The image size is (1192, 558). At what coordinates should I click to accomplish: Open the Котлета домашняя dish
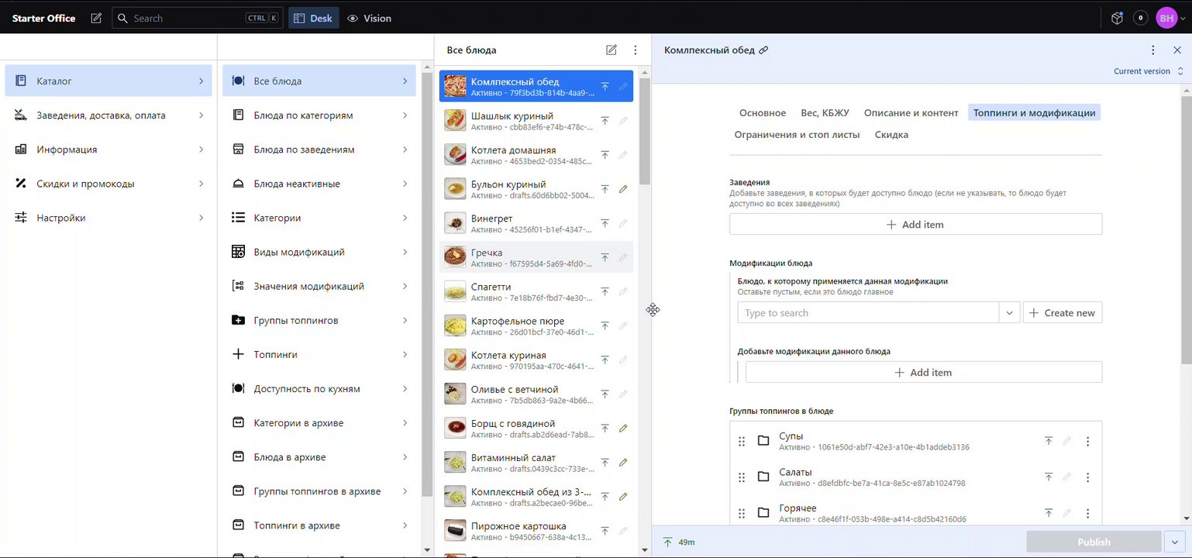point(536,154)
